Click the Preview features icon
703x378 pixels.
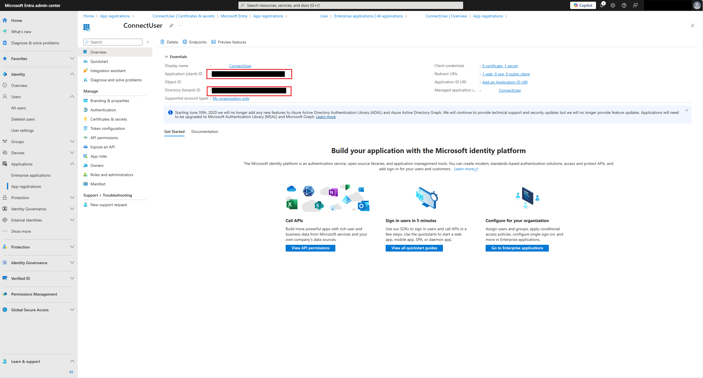click(213, 42)
